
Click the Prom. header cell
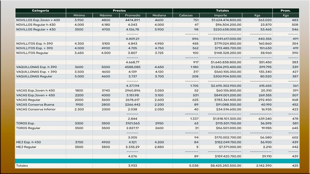286,11
